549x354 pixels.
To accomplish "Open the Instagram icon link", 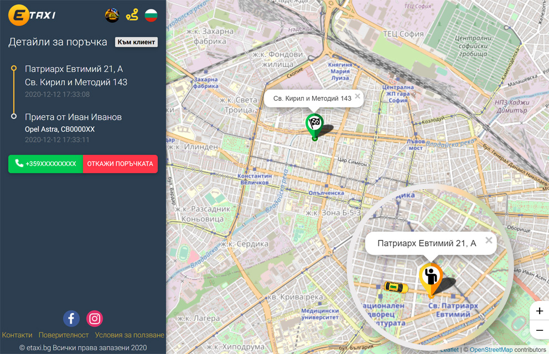I will (x=95, y=319).
